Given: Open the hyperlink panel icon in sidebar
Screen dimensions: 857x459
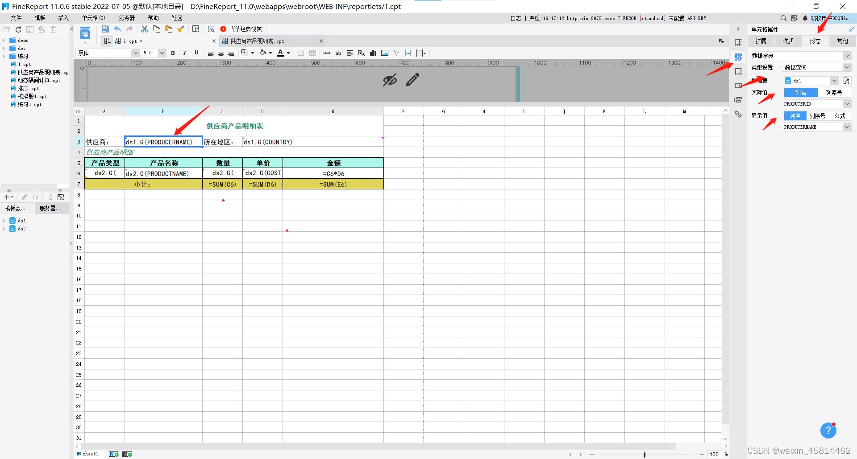Looking at the screenshot, I should [738, 114].
